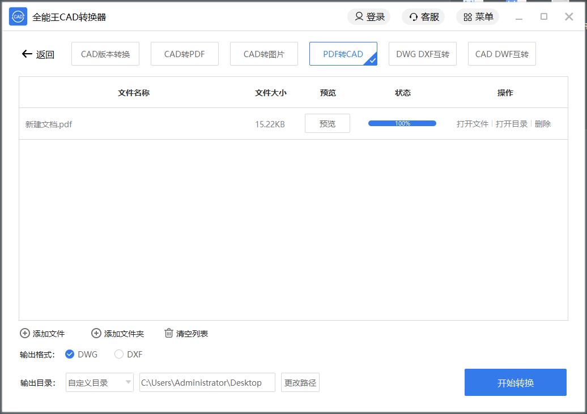Switch to CAD版本转换 tab

click(105, 54)
